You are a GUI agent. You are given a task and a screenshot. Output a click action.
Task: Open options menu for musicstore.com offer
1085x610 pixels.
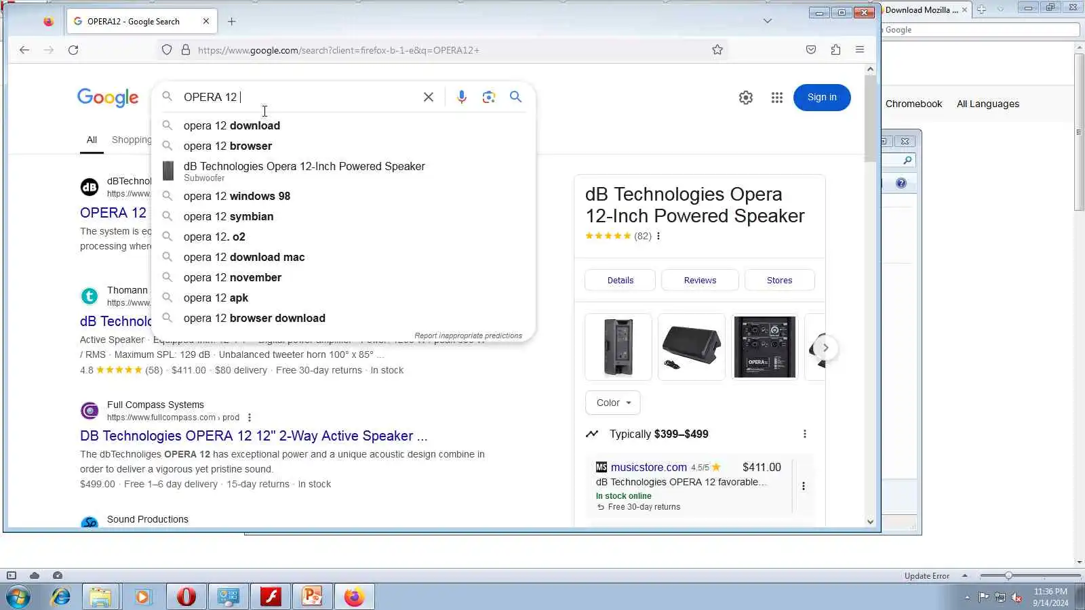point(804,486)
